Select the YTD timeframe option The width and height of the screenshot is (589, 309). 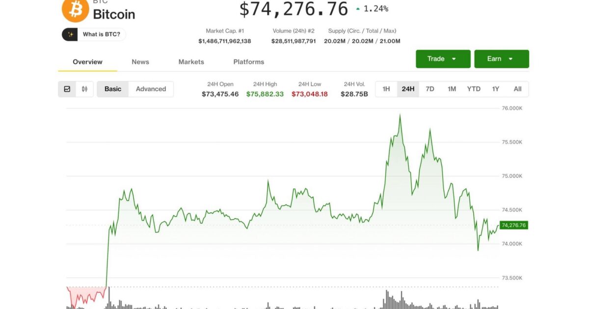tap(474, 89)
